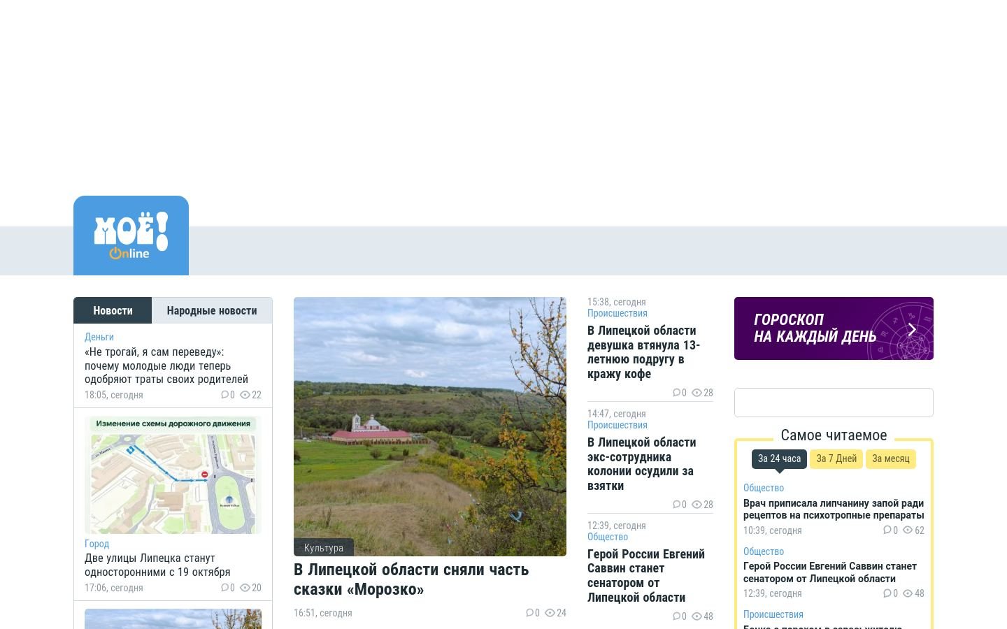1007x629 pixels.
Task: Click Происшествия category above the «кражу кофе» headline
Action: (617, 313)
